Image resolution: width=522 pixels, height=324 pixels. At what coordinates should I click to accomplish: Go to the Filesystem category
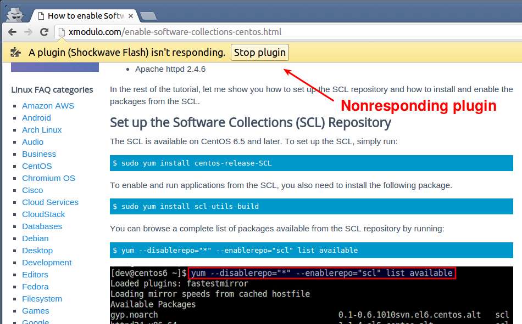click(x=42, y=299)
